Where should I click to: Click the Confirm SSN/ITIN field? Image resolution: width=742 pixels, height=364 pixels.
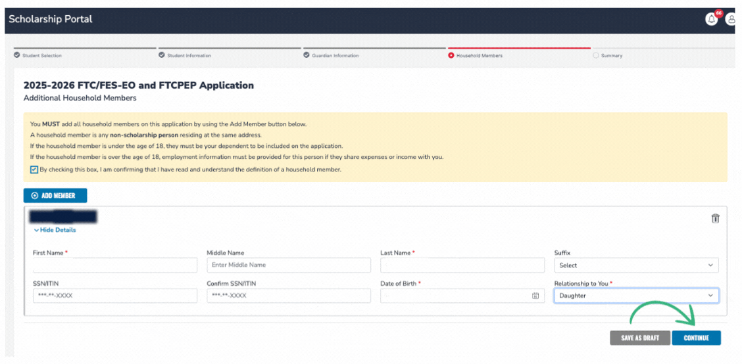point(288,296)
